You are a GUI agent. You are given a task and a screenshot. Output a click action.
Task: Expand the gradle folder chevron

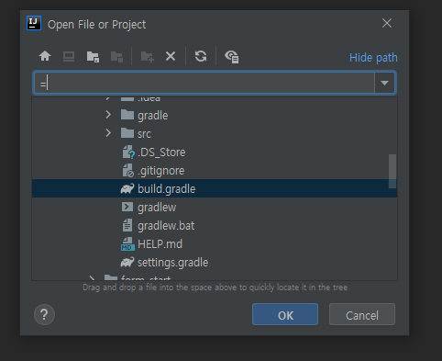click(108, 115)
